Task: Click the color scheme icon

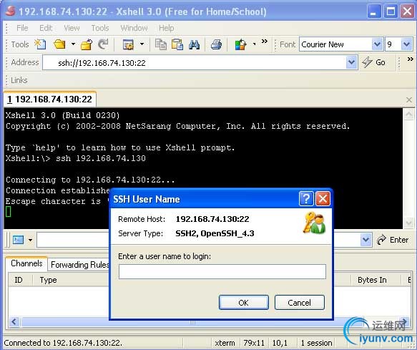Action: point(240,44)
